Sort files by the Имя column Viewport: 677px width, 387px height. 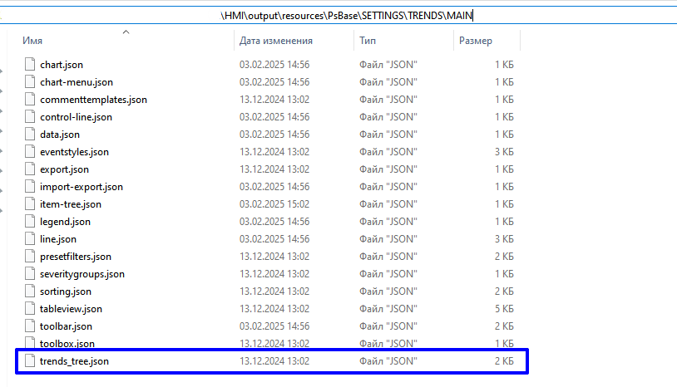click(x=33, y=41)
